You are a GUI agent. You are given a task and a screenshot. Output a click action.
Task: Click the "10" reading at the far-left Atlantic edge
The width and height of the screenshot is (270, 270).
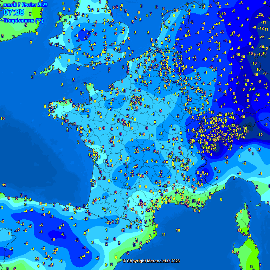click(x=2, y=119)
